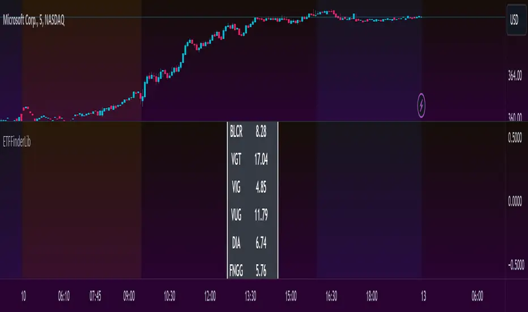This screenshot has width=528, height=312.
Task: Click the -0.5000 indicator scale label
Action: pyautogui.click(x=516, y=265)
